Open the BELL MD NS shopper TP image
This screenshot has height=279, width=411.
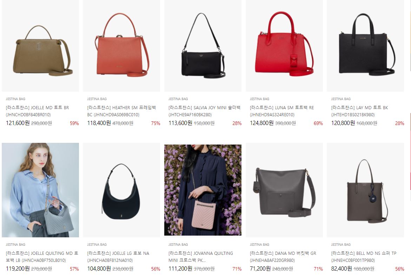pyautogui.click(x=365, y=190)
